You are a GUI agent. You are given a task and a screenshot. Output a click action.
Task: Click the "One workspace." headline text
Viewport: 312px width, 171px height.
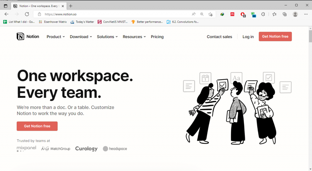pyautogui.click(x=75, y=76)
